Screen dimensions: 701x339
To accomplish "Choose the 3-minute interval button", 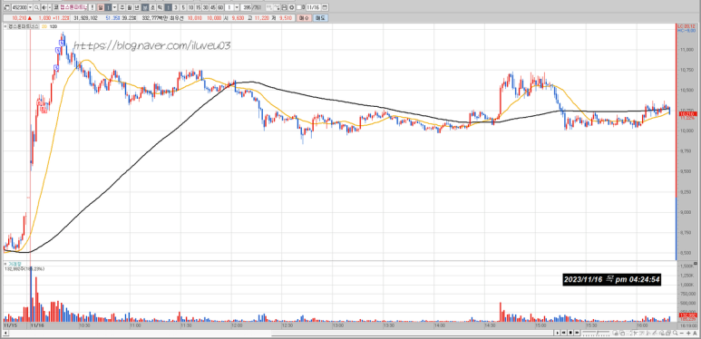I will [176, 7].
